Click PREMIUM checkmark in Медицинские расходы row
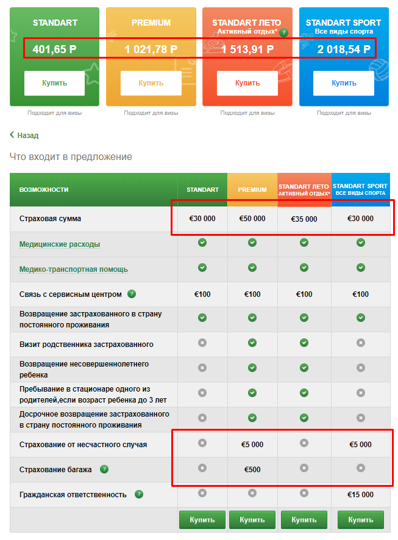This screenshot has width=398, height=540. click(x=252, y=243)
